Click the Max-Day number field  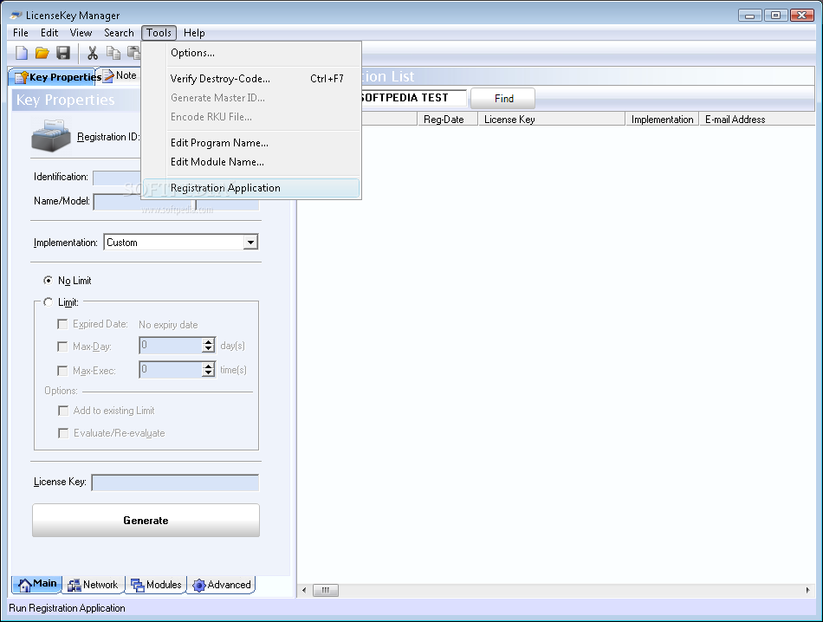[x=171, y=345]
